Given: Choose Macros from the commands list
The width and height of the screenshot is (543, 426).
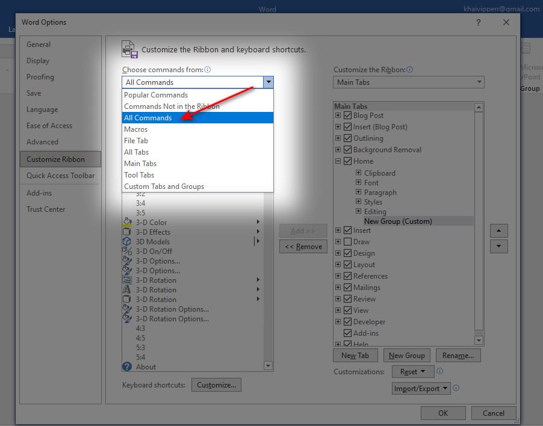Looking at the screenshot, I should pyautogui.click(x=136, y=129).
